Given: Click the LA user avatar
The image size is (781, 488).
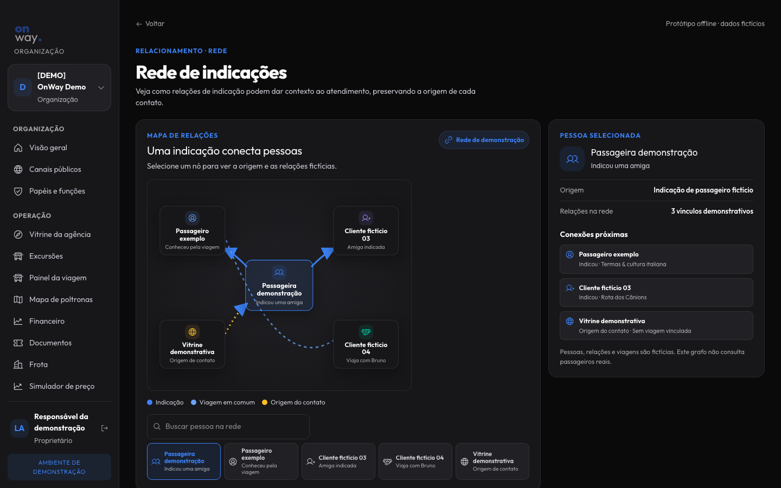Looking at the screenshot, I should pos(20,428).
